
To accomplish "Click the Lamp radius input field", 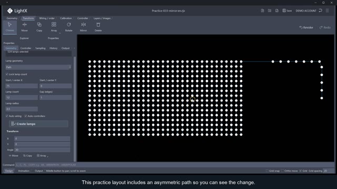I will [x=22, y=109].
